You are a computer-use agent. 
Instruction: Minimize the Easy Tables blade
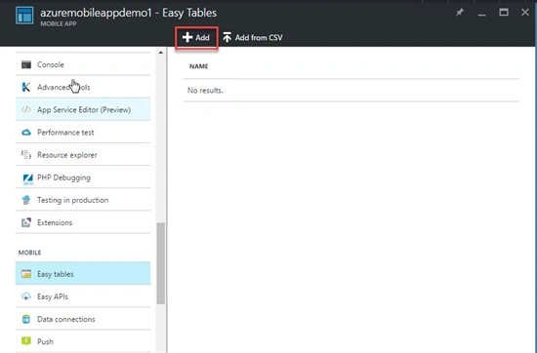click(x=481, y=15)
